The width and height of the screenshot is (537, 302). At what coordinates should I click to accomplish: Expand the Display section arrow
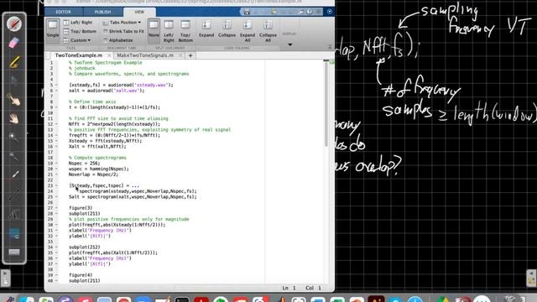pyautogui.click(x=289, y=44)
